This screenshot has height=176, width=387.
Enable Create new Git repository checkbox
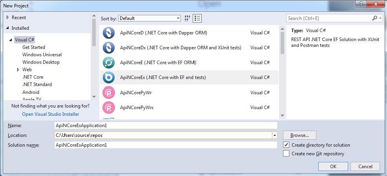(286, 154)
